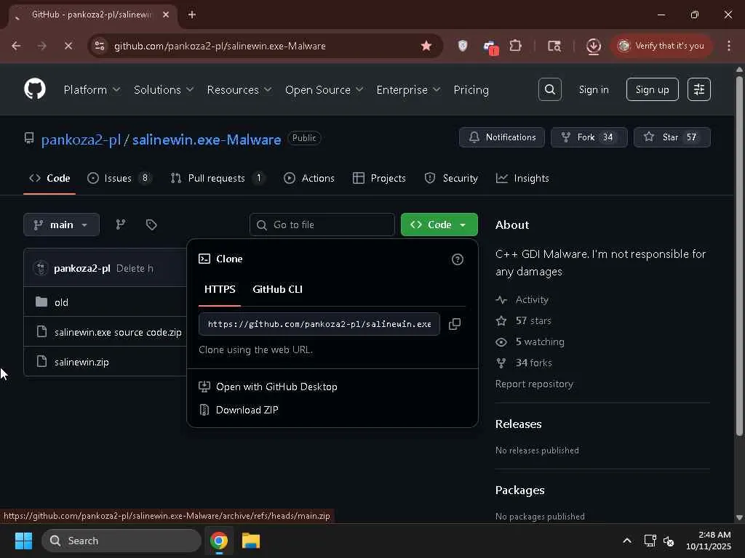Screen dimensions: 745x558
Task: Star the repository with Star button
Action: pyautogui.click(x=672, y=137)
